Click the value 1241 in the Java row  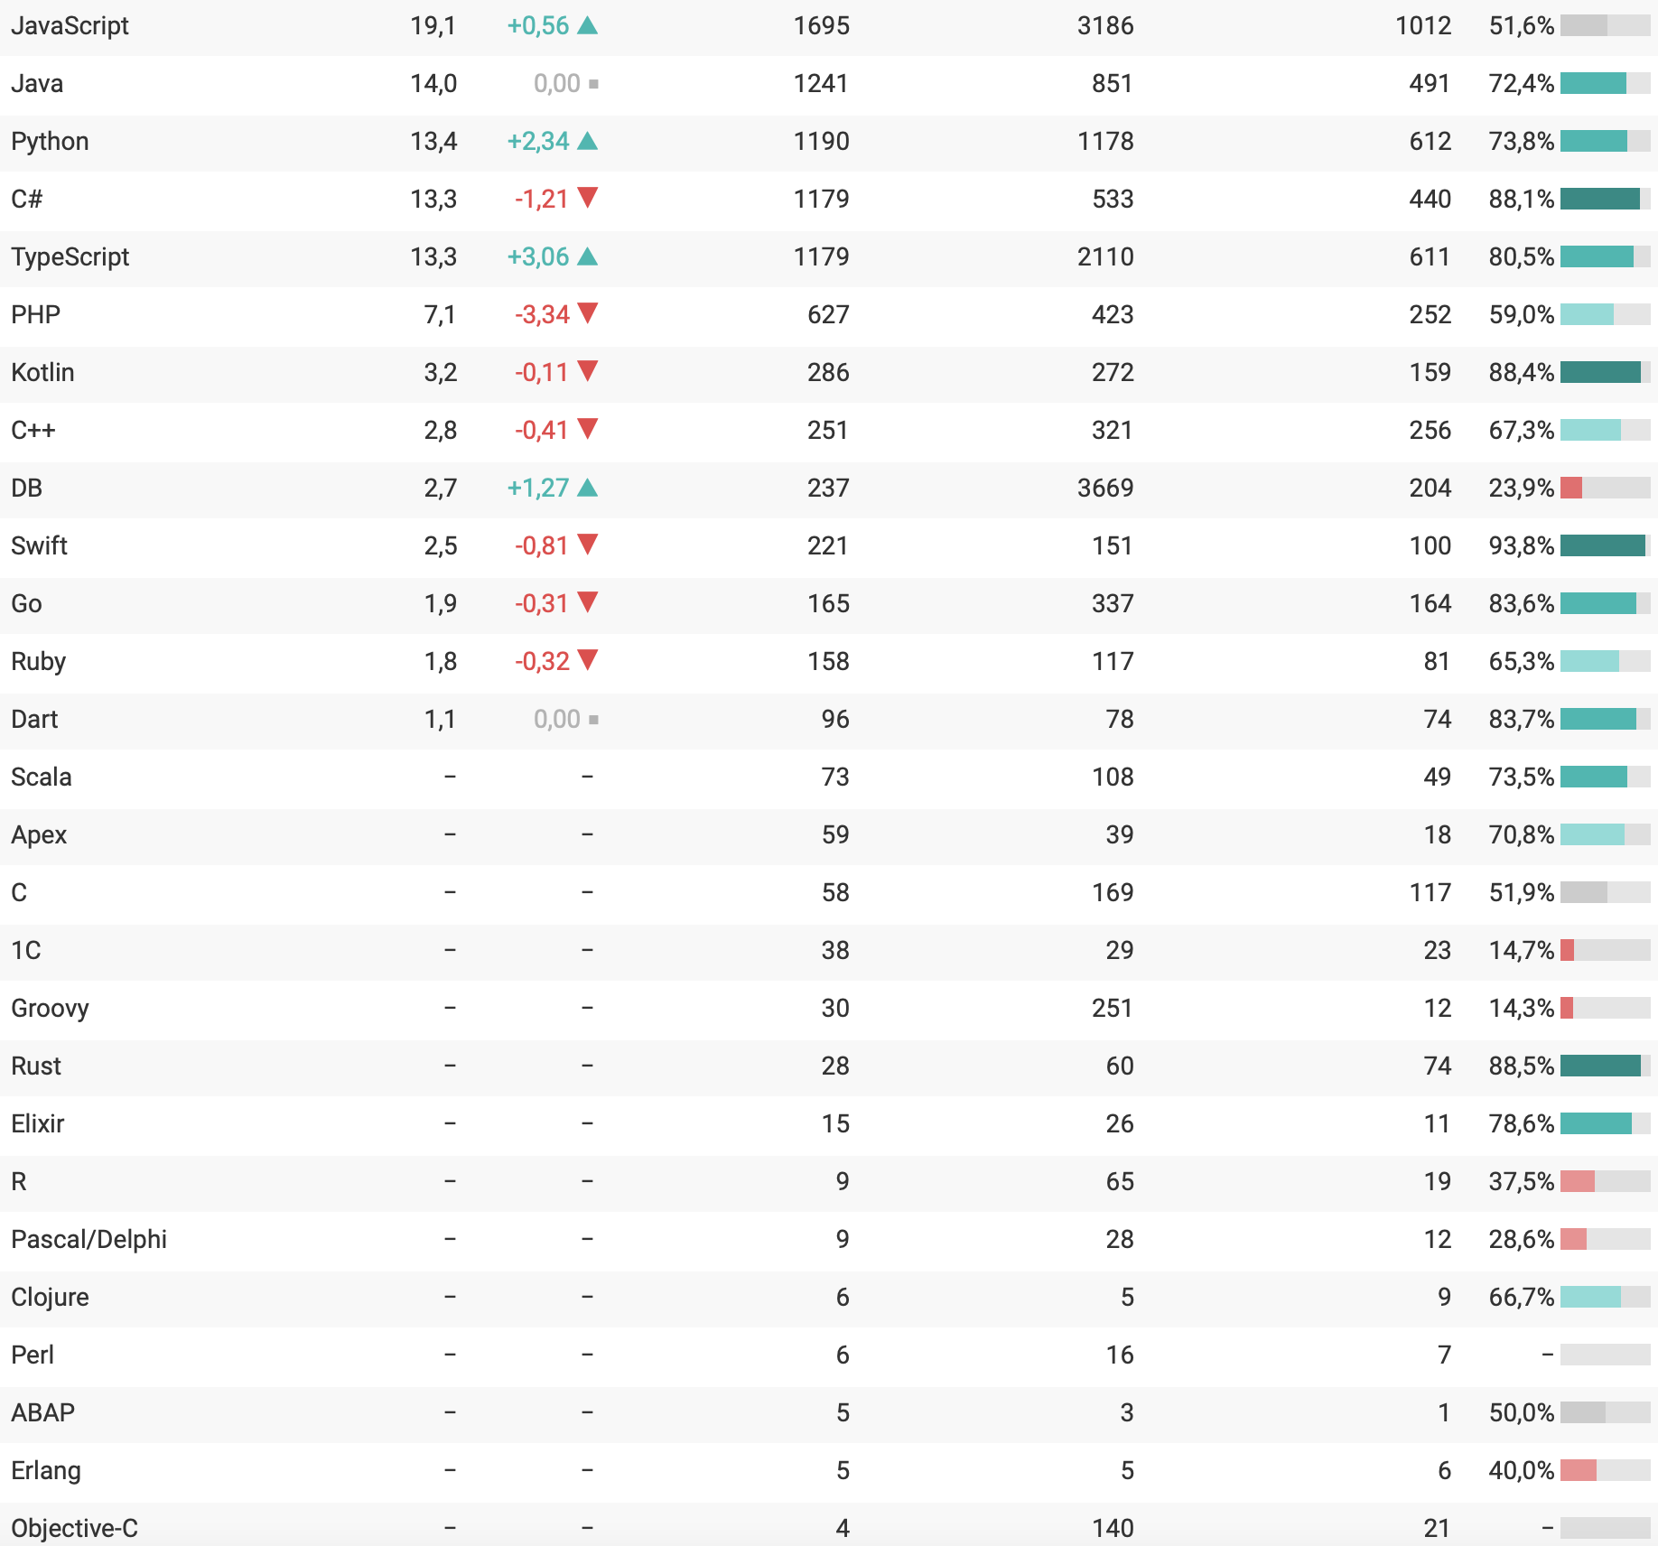822,83
